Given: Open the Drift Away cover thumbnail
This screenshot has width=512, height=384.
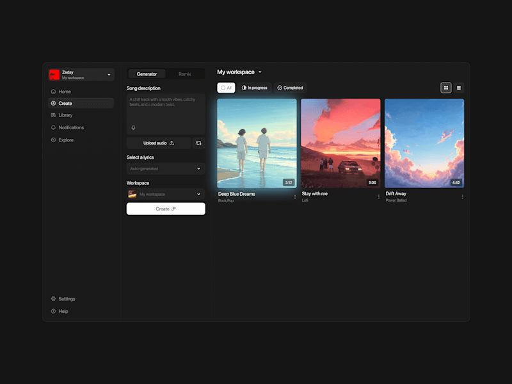Looking at the screenshot, I should pos(424,143).
